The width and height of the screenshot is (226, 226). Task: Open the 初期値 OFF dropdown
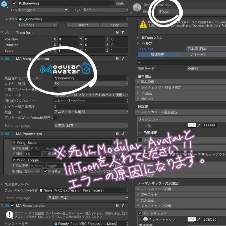point(32,171)
